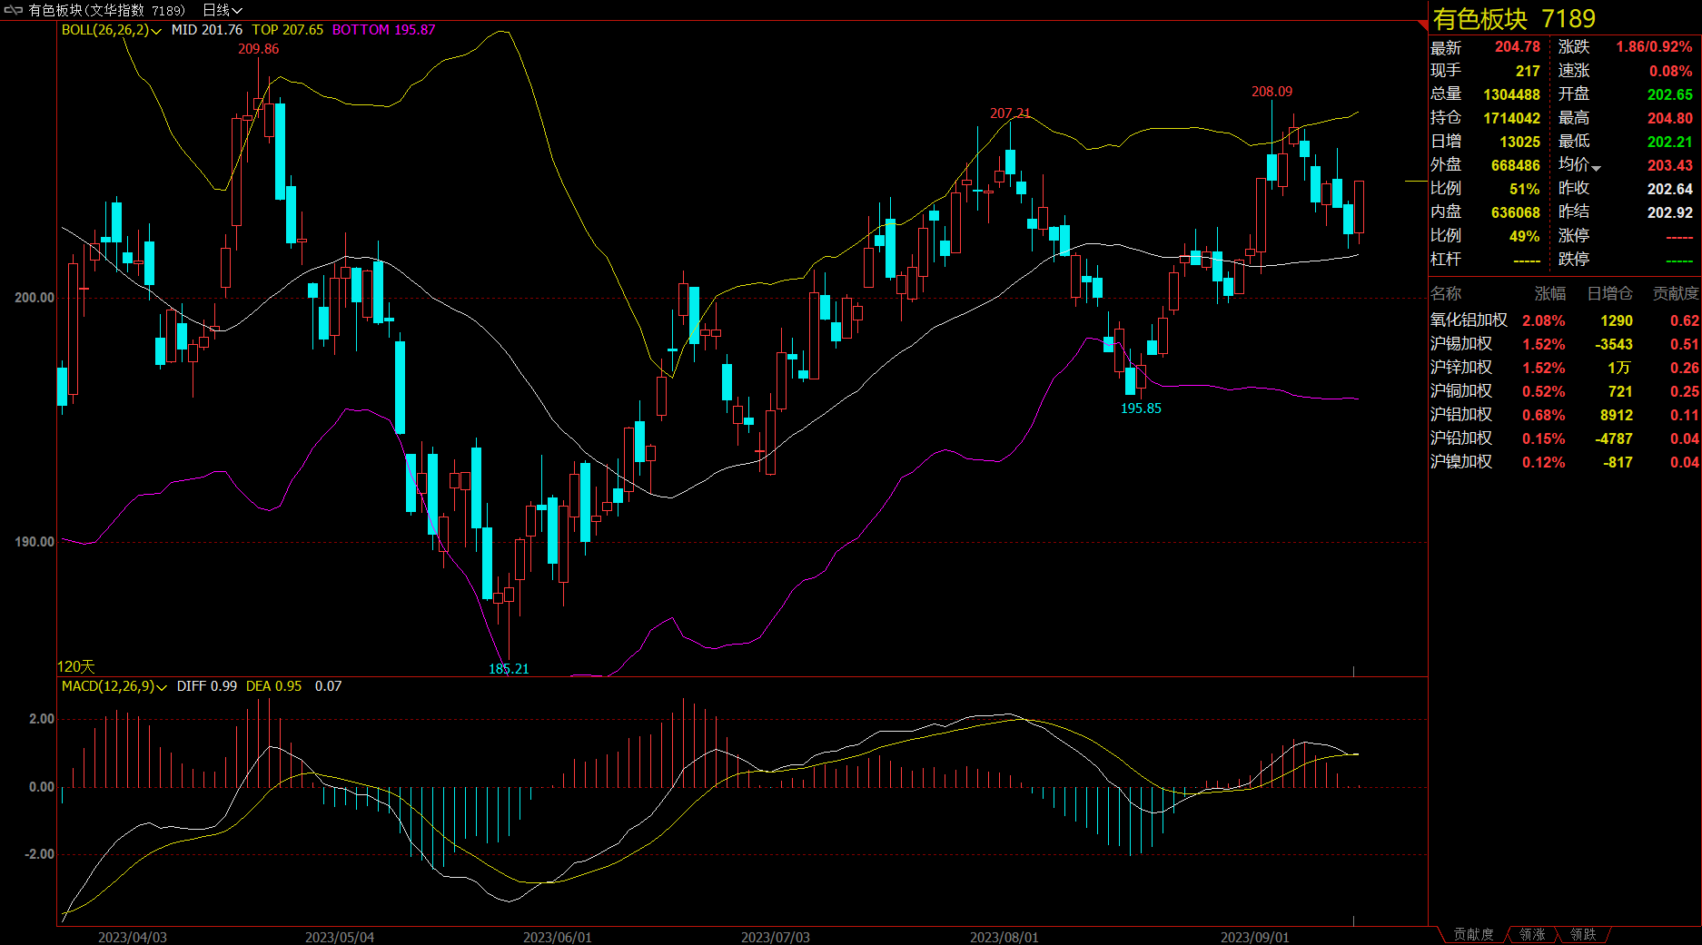The image size is (1702, 945).
Task: Click the 185.21 low price marker
Action: tap(509, 669)
